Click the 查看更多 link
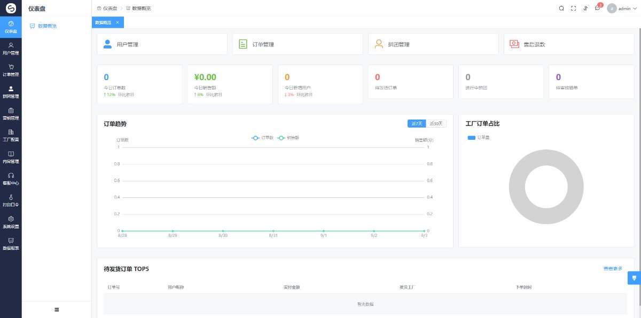Screen dimensions: 641x318 [613, 268]
